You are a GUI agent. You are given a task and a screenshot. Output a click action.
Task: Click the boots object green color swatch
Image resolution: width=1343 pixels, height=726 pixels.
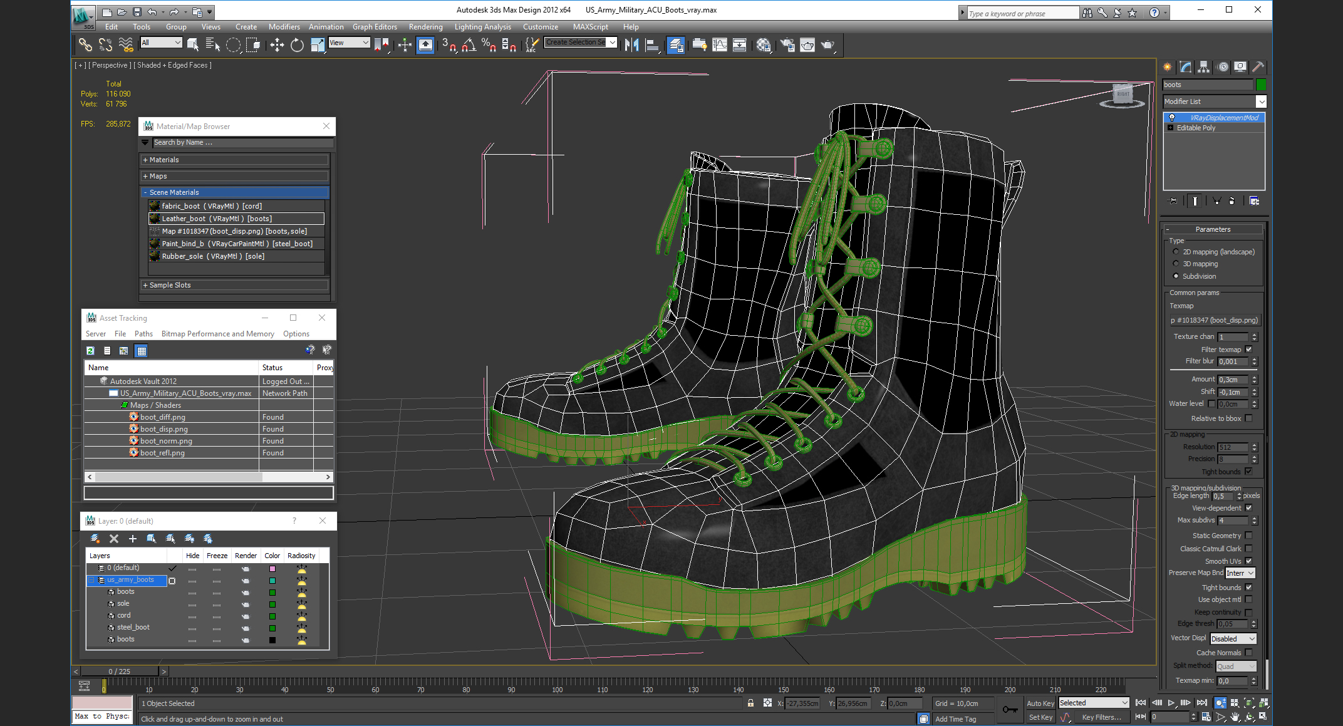(1261, 85)
